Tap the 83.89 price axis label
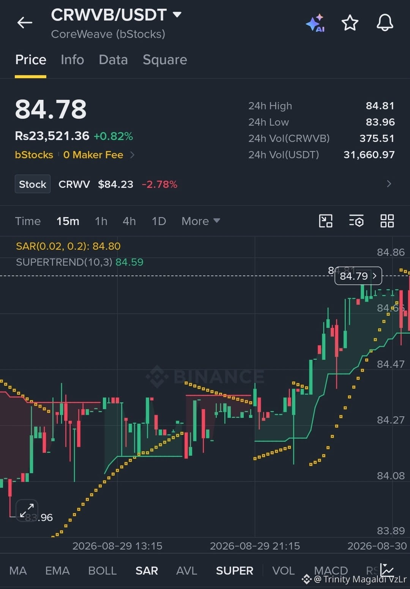 (x=391, y=531)
